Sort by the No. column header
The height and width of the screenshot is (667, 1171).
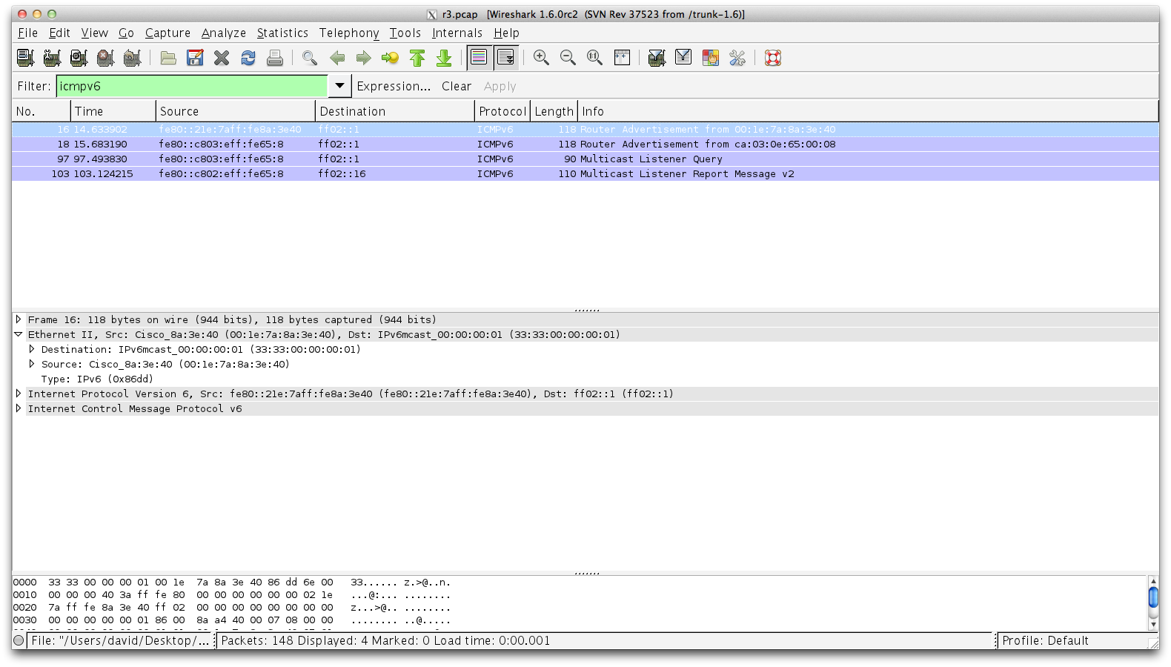pyautogui.click(x=42, y=111)
